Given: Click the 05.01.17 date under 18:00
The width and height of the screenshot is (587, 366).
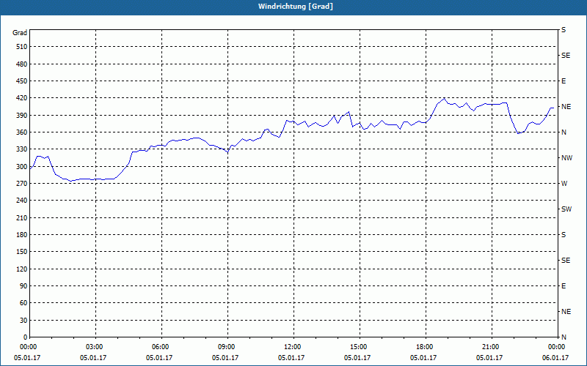Looking at the screenshot, I should [x=423, y=358].
